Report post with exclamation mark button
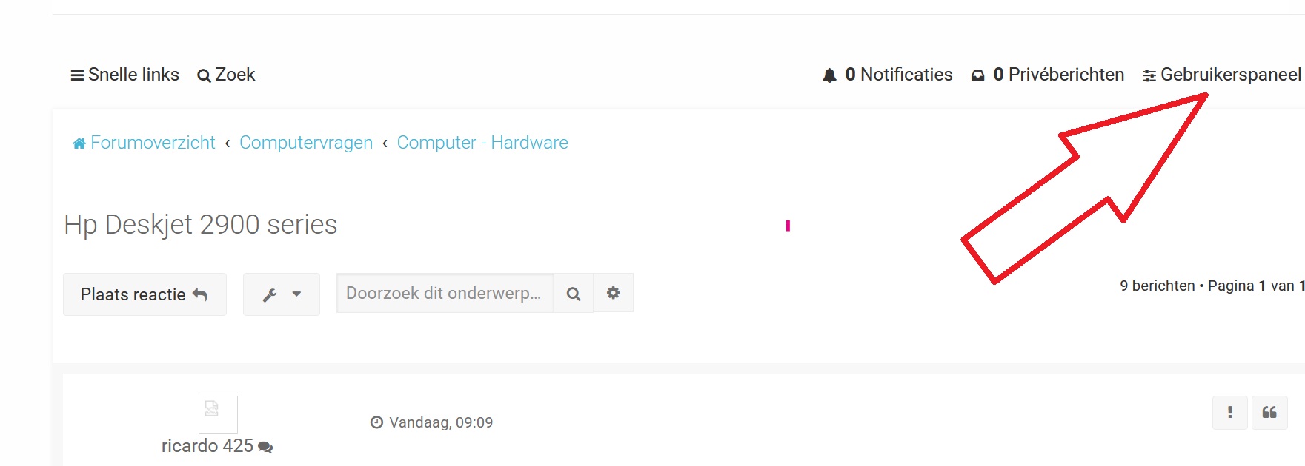 click(x=1230, y=413)
